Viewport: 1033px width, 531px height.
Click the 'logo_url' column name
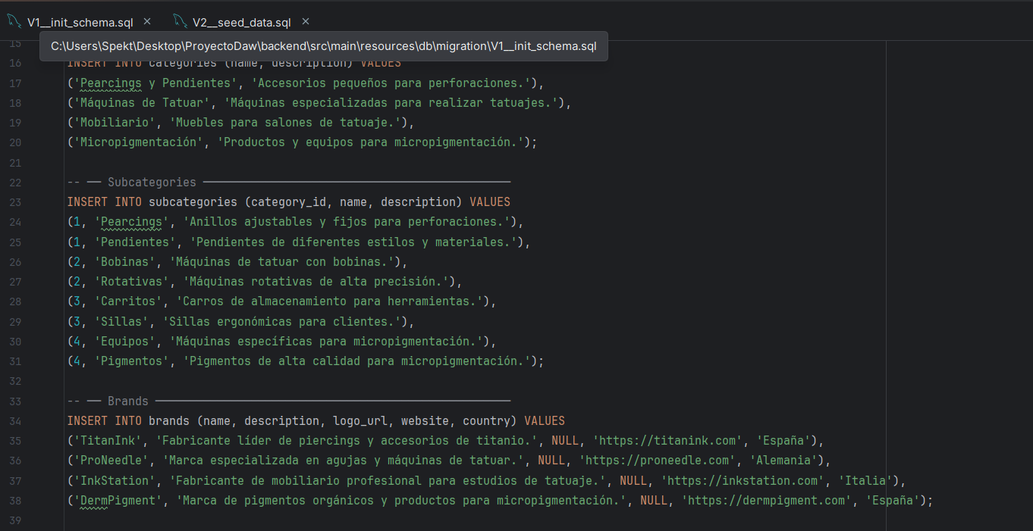[x=360, y=420]
